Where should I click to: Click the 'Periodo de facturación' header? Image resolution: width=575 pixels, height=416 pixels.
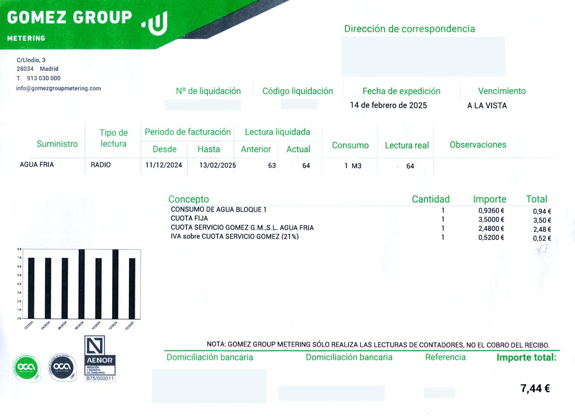click(x=188, y=132)
